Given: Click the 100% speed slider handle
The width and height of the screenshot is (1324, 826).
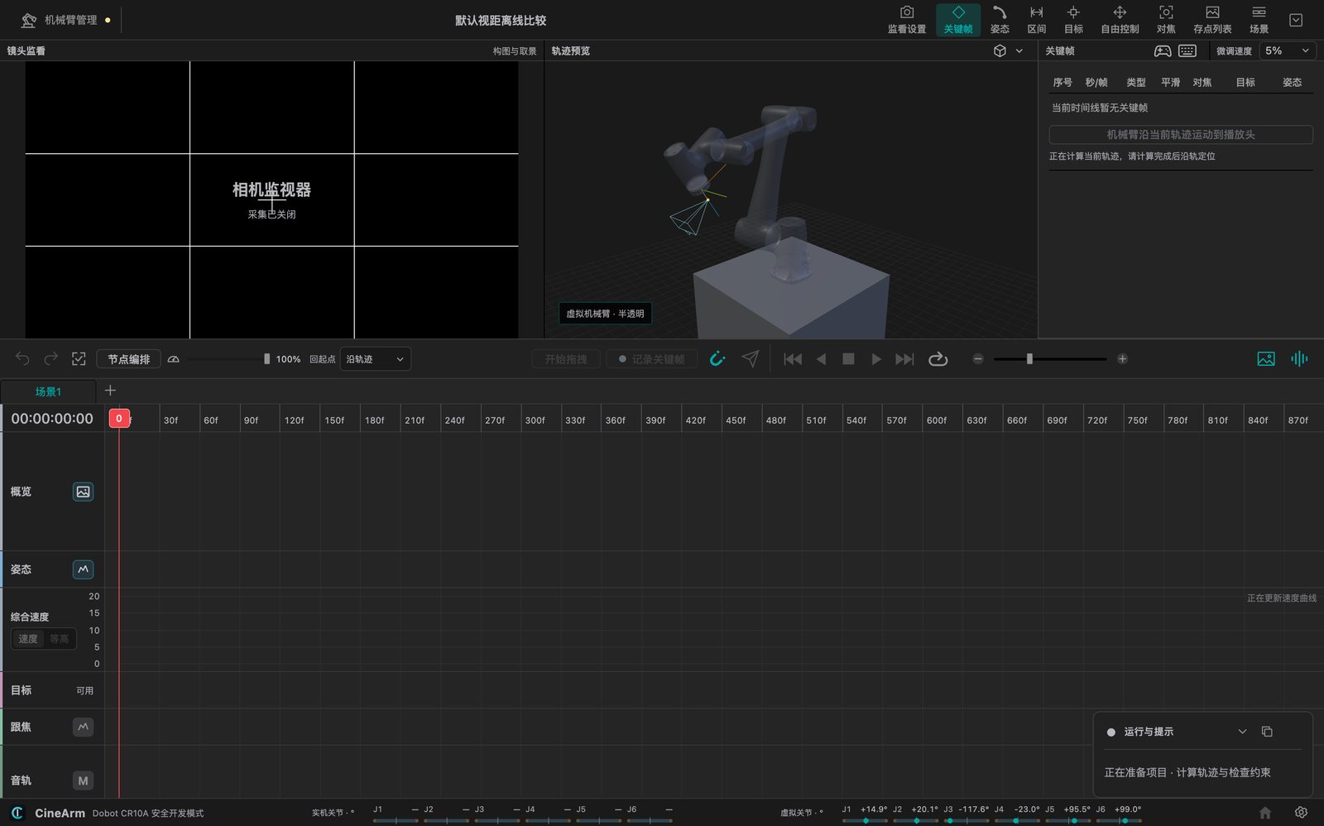Looking at the screenshot, I should [266, 359].
